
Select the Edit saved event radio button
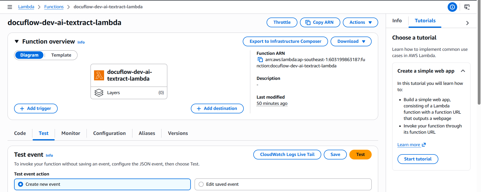(201, 184)
